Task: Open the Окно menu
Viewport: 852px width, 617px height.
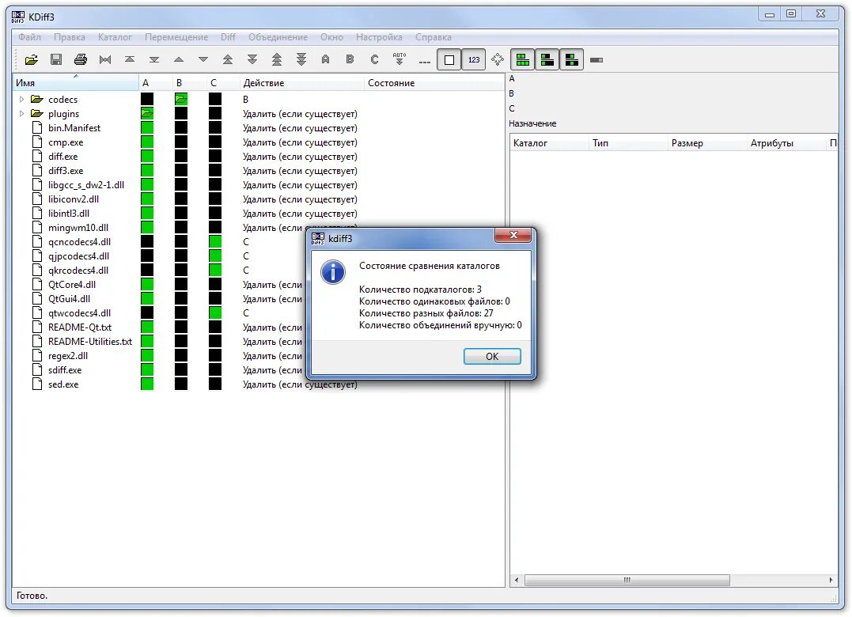Action: pyautogui.click(x=331, y=37)
